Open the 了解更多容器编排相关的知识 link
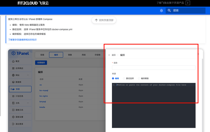The image size is (210, 132). pos(22,40)
